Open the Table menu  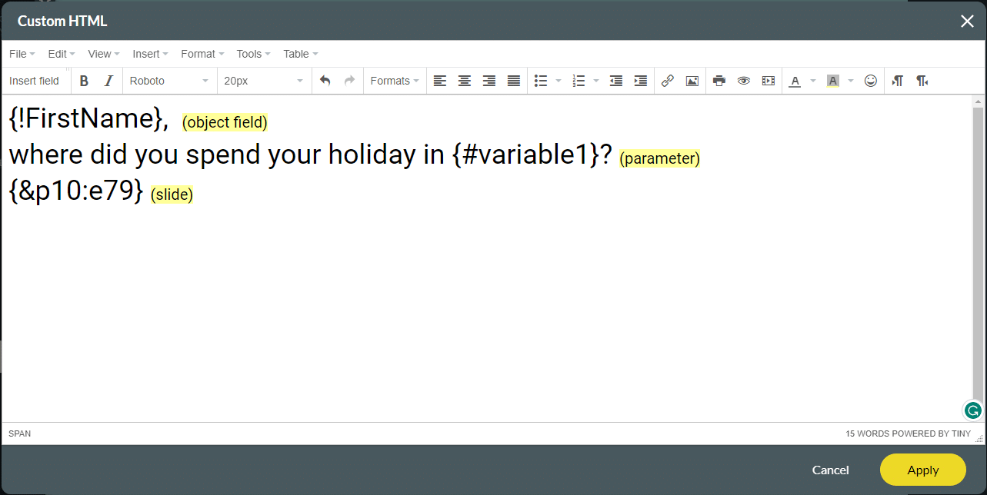tap(299, 54)
